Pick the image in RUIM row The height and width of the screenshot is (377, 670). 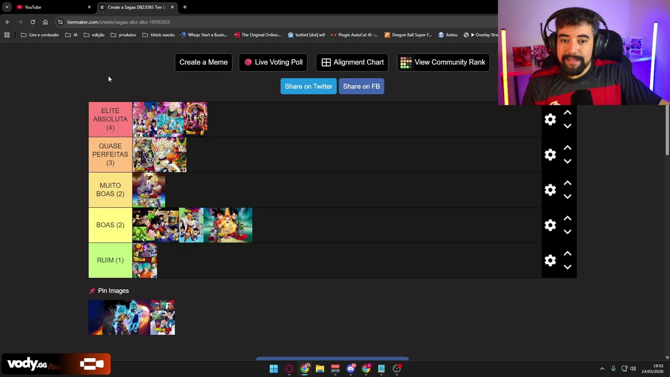pos(145,260)
